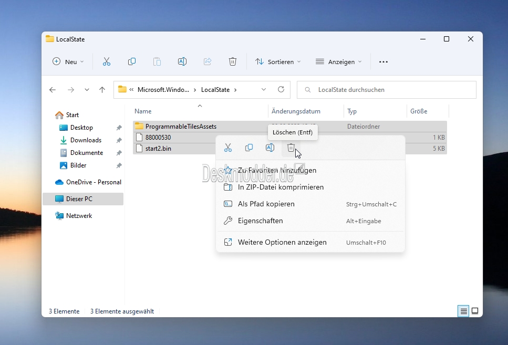This screenshot has height=345, width=508.
Task: Open Bilder in the navigation pane
Action: coord(78,165)
